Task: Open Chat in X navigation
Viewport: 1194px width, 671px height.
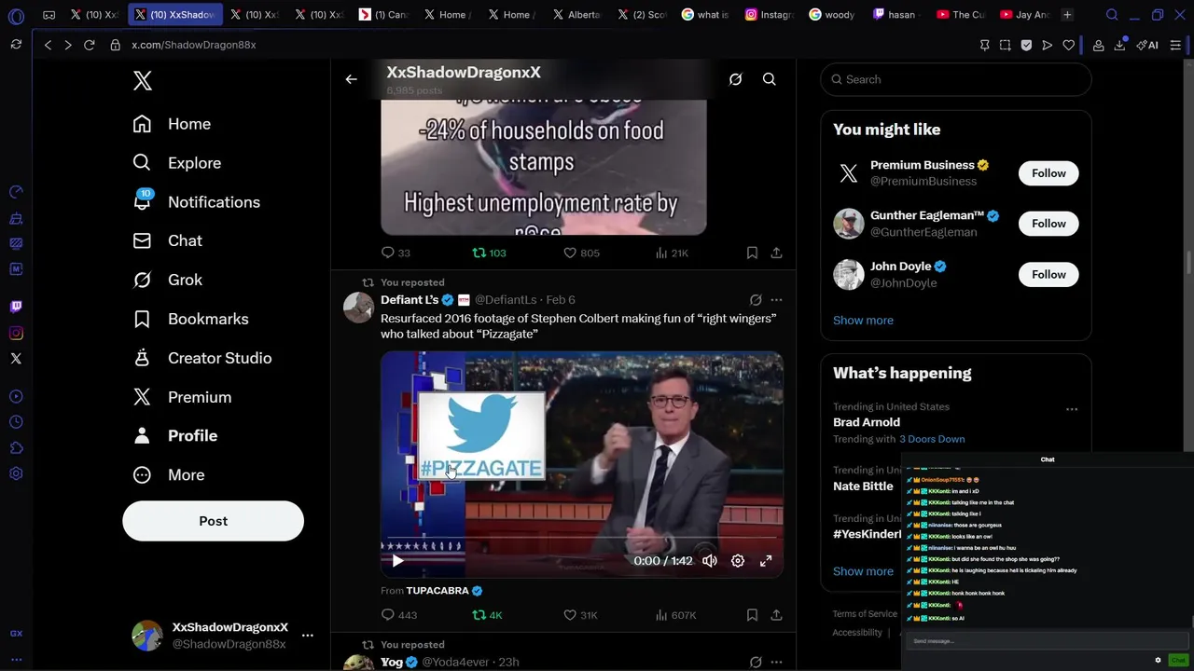Action: pyautogui.click(x=167, y=240)
